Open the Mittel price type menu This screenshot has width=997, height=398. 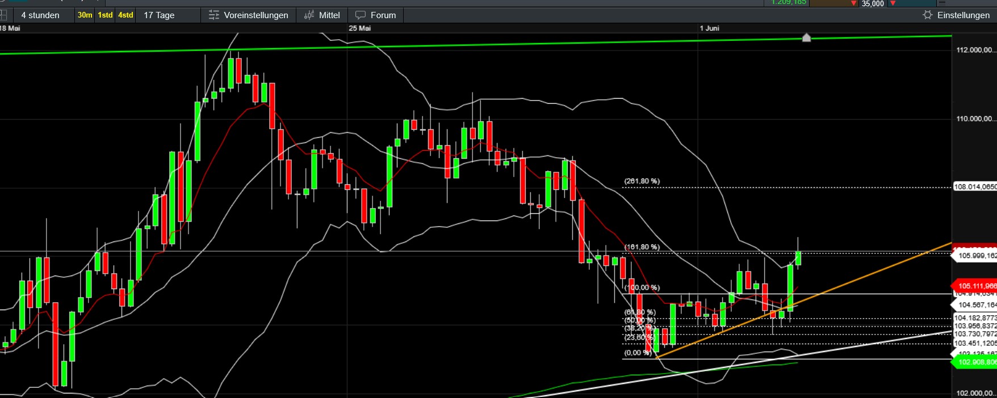[329, 15]
